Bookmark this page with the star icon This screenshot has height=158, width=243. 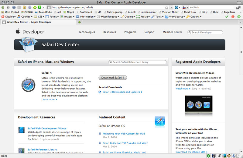click(166, 7)
